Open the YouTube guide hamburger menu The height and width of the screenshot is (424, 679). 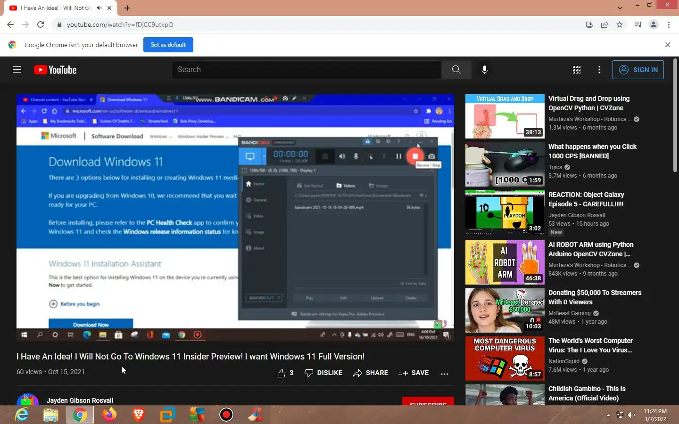point(17,70)
